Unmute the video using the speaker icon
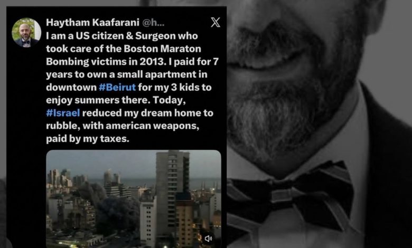The image size is (412, 248). [208, 239]
